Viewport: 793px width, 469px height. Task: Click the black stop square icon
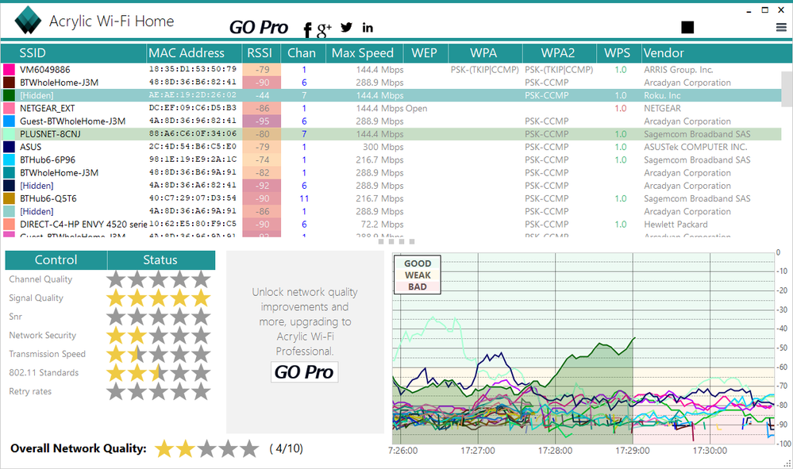coord(687,28)
